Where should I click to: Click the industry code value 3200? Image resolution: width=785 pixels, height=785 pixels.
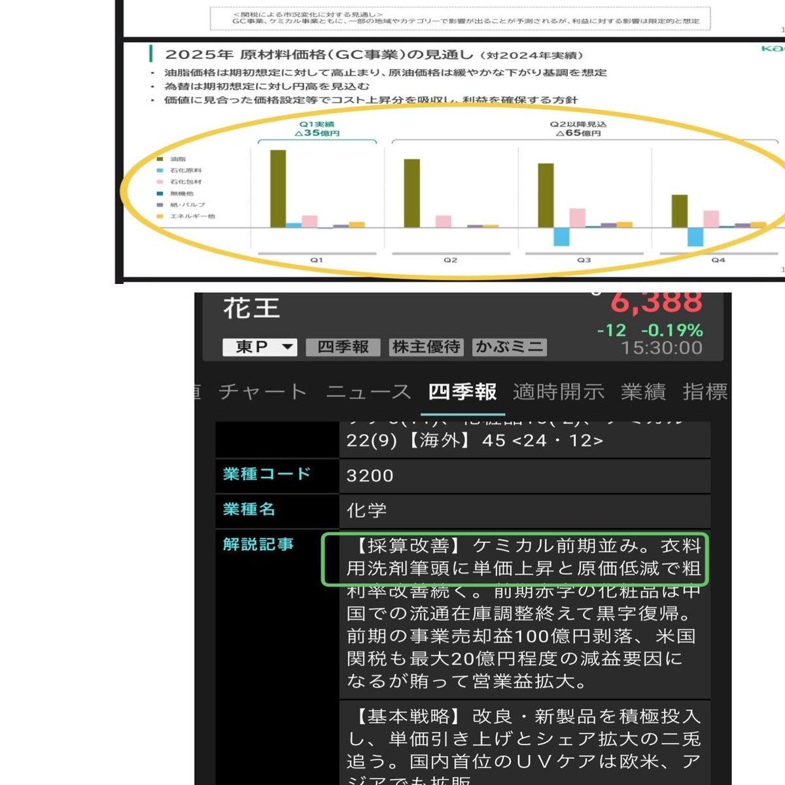(x=370, y=476)
